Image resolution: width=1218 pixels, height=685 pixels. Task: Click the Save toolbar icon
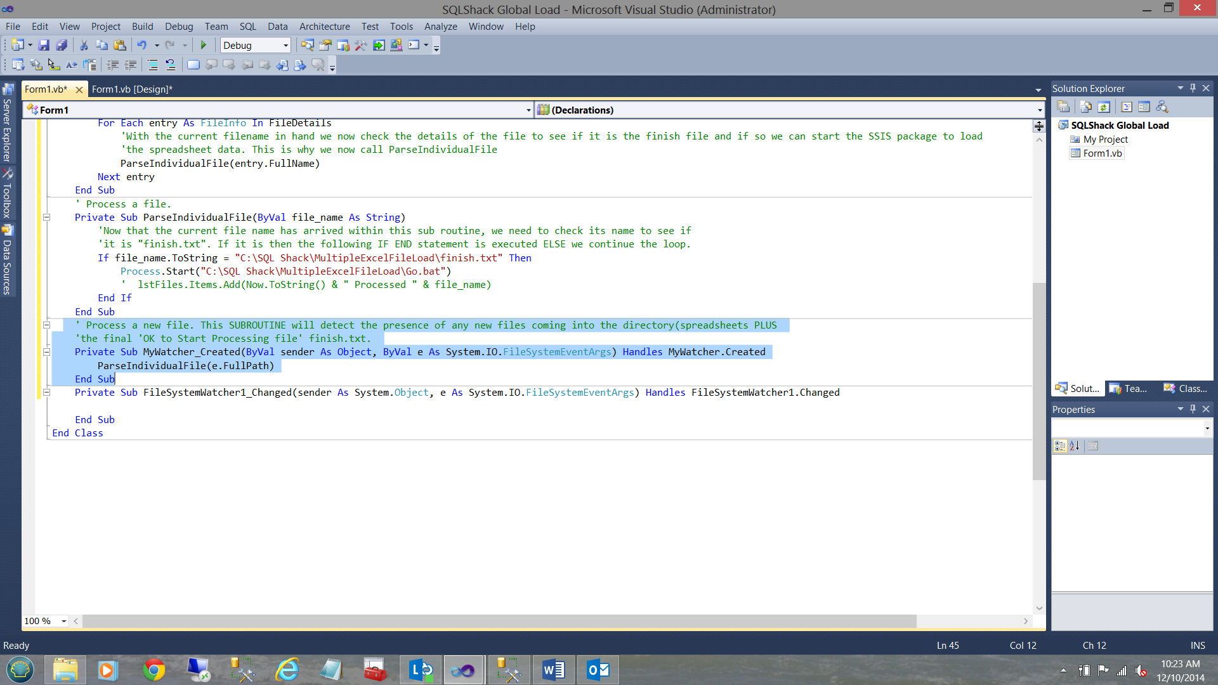pyautogui.click(x=44, y=45)
